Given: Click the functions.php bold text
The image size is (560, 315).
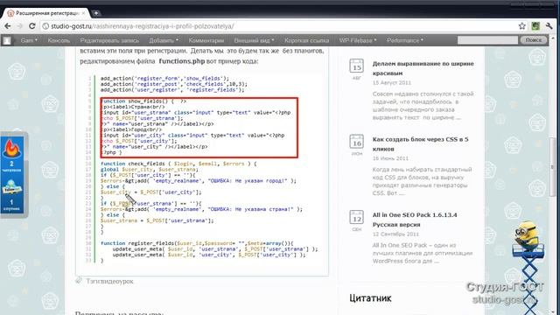Looking at the screenshot, I should pyautogui.click(x=182, y=61).
